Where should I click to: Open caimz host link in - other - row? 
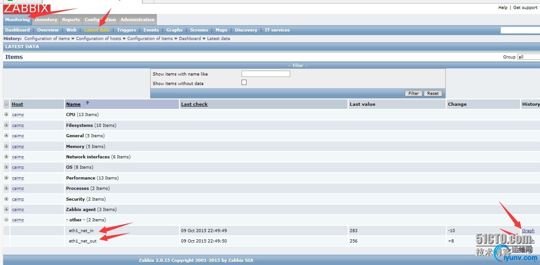(x=18, y=220)
